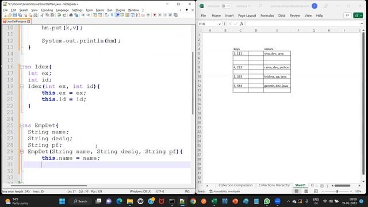Image resolution: width=368 pixels, height=207 pixels.
Task: Click the Find binoculars icon in Notepad++
Action: [x=71, y=15]
